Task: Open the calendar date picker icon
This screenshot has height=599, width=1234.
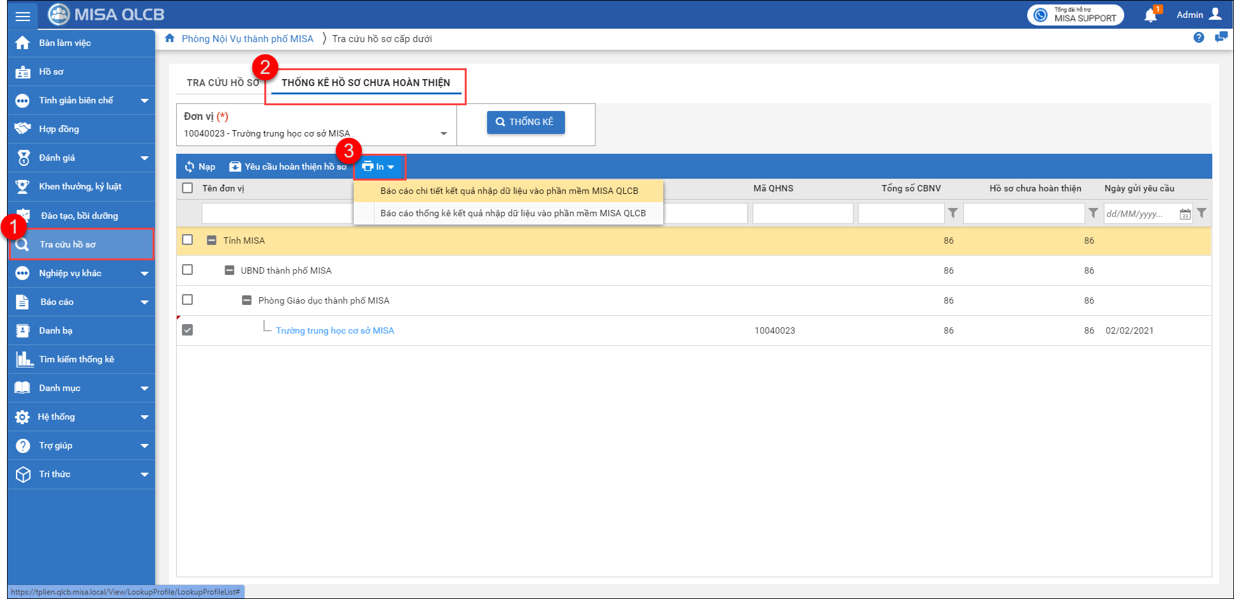Action: tap(1185, 214)
